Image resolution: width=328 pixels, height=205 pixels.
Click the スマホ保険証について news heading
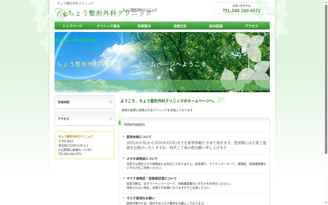(142, 159)
